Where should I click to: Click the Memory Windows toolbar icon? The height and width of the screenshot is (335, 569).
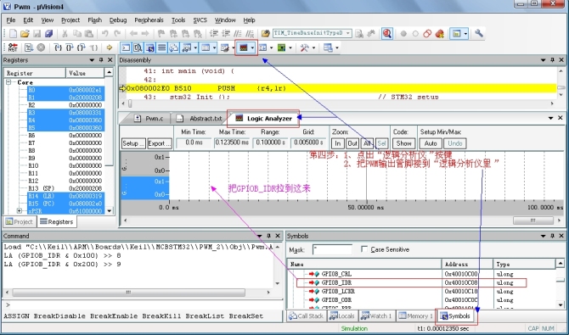point(206,47)
